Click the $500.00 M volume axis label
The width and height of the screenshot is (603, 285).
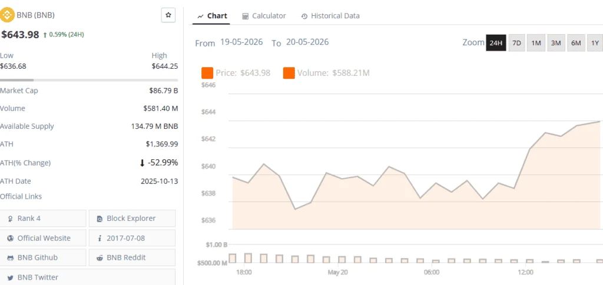click(x=212, y=263)
